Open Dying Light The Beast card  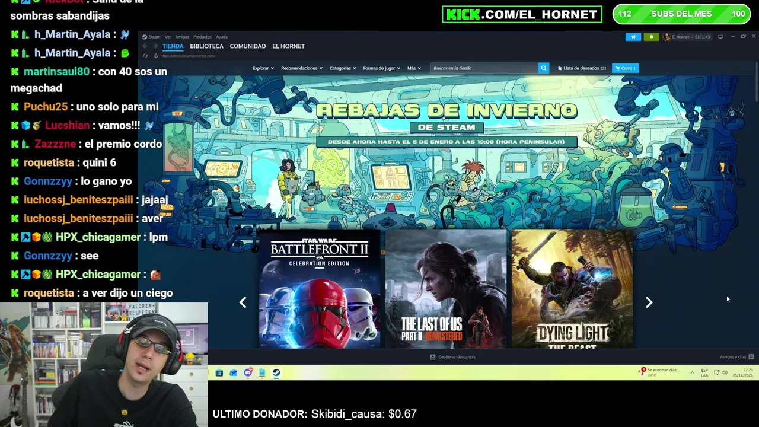572,289
